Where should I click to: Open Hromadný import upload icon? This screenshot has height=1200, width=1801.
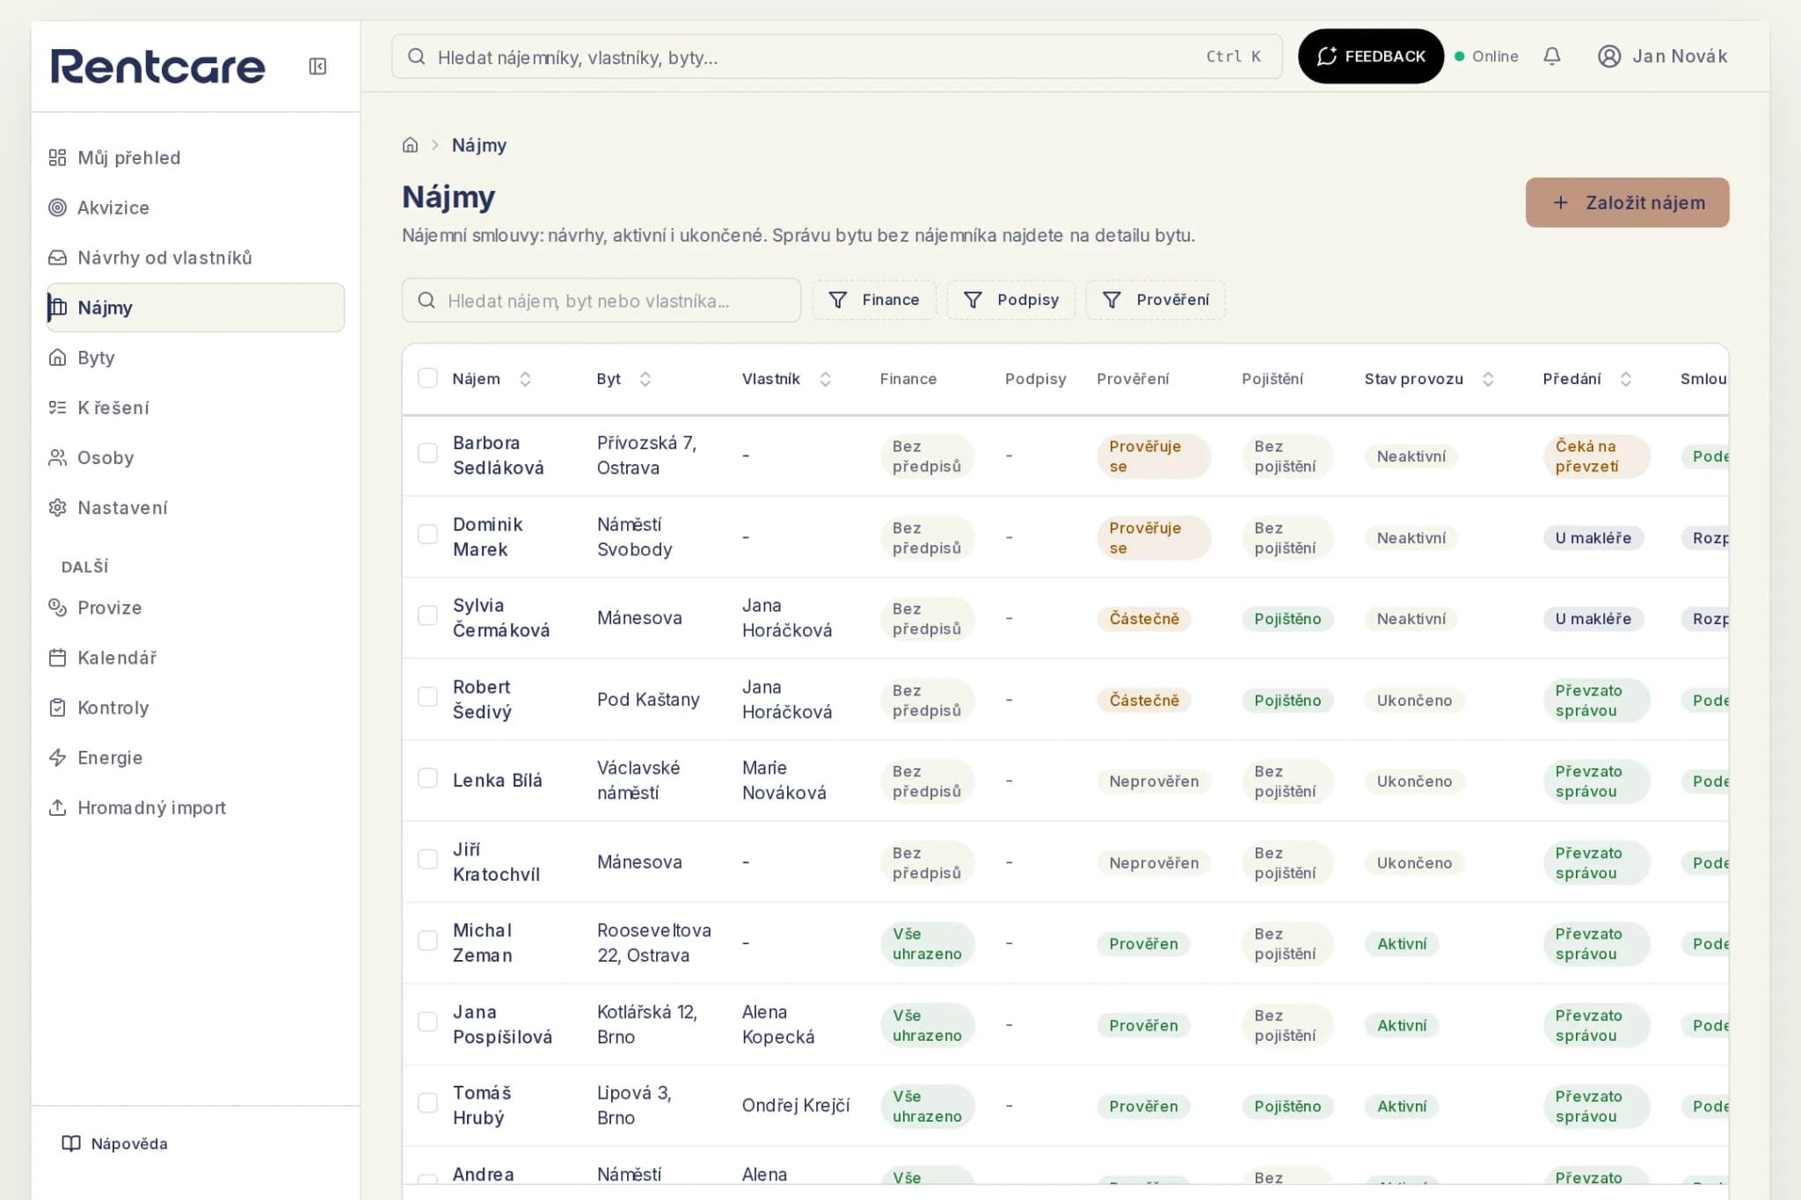(x=57, y=807)
